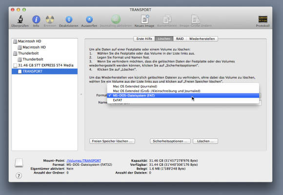Viewport: 283px width, 195px height.
Task: Open the RAID tab
Action: pos(180,39)
